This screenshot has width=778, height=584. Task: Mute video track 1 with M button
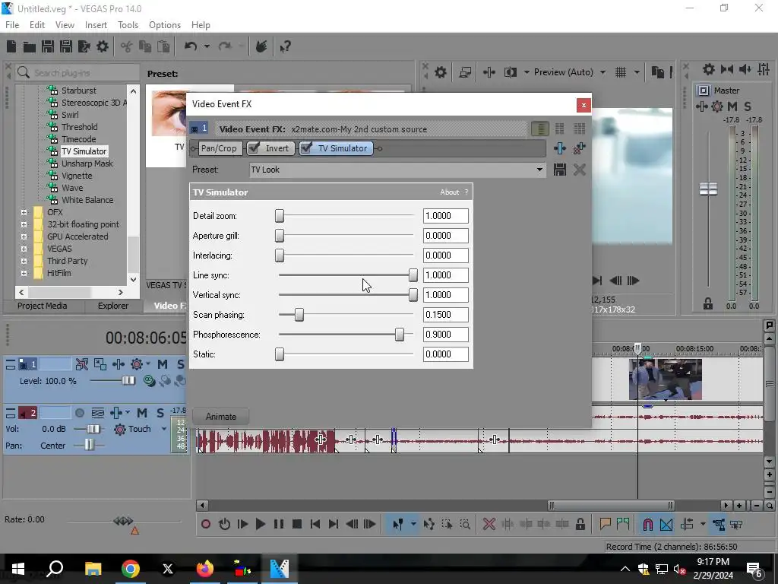coord(163,364)
